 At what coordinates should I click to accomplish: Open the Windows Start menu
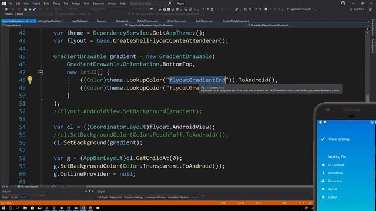tap(4, 208)
